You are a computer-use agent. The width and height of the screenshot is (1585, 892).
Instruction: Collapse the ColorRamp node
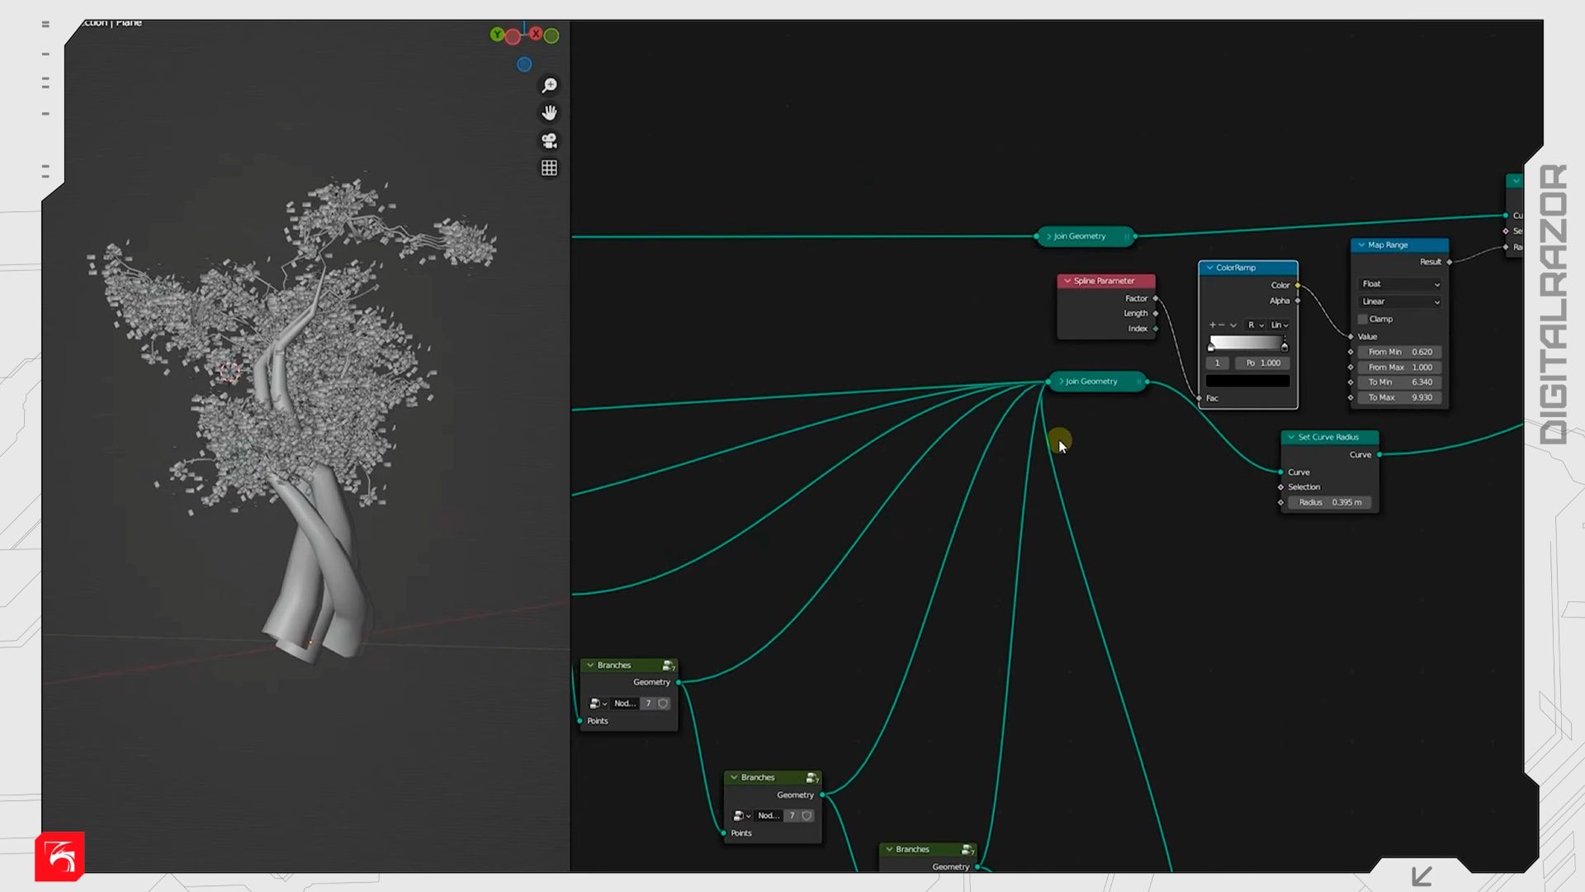[x=1210, y=268]
